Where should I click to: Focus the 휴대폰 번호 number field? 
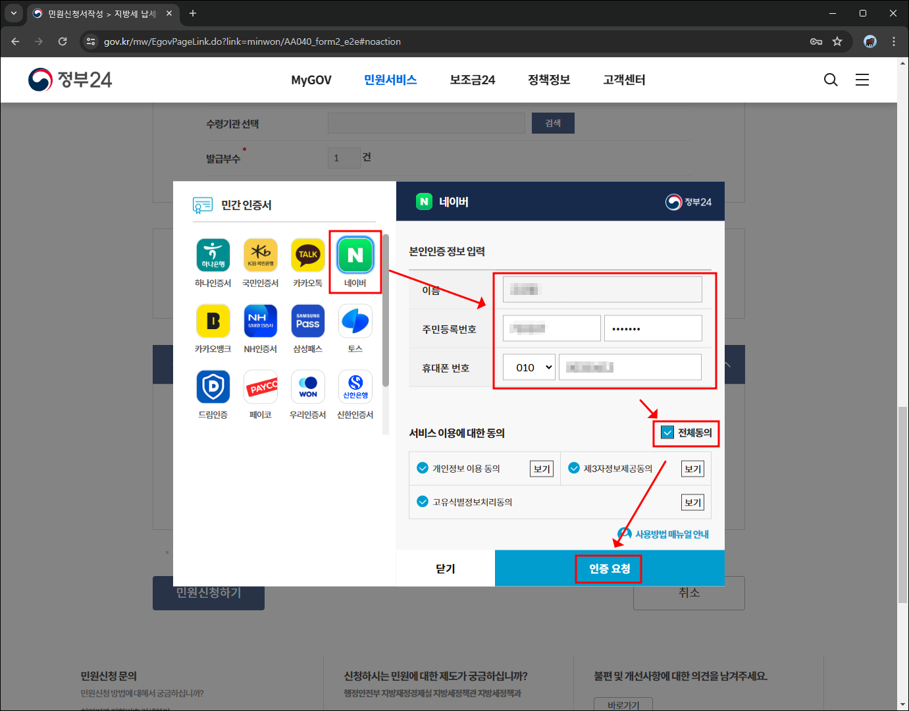pos(630,367)
